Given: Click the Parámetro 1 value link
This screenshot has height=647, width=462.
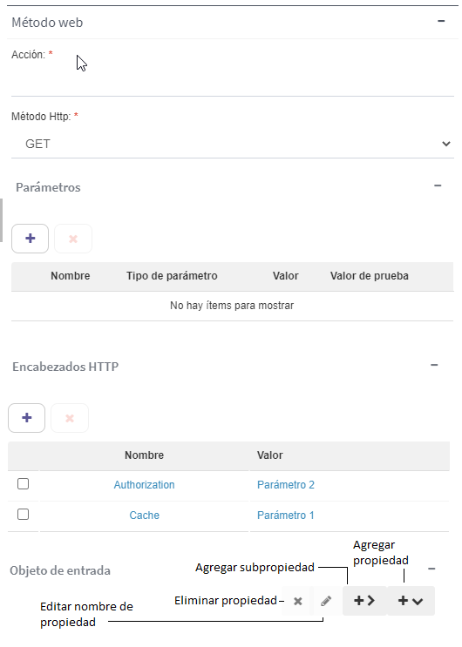Looking at the screenshot, I should click(286, 516).
